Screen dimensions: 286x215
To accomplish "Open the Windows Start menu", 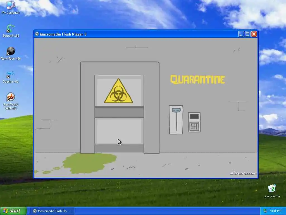I will point(13,211).
